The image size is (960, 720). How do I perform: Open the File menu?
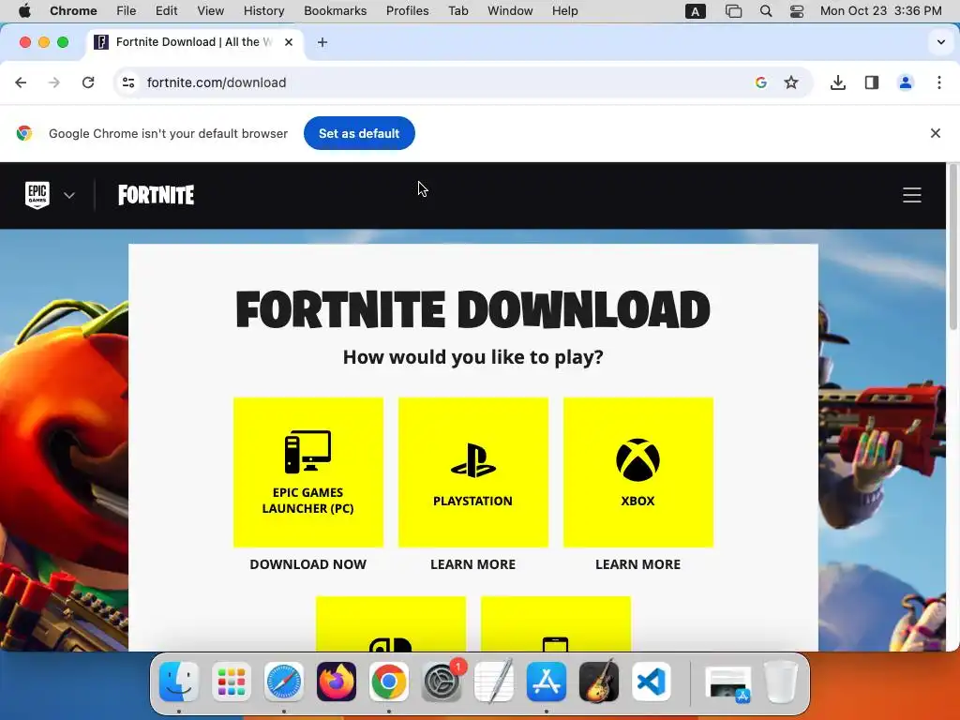click(127, 11)
